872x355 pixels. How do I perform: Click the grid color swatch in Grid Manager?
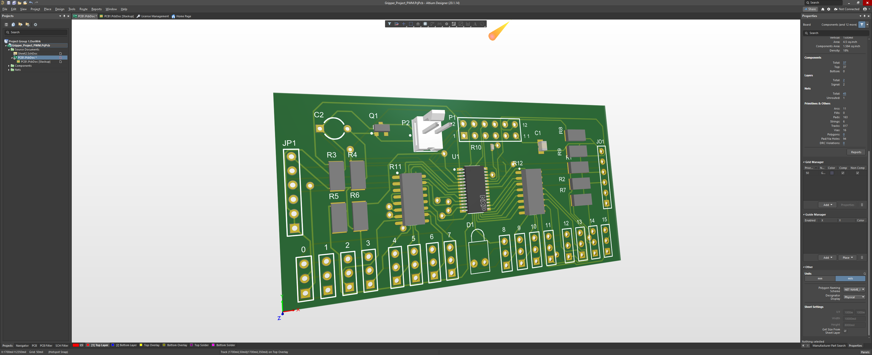click(832, 173)
